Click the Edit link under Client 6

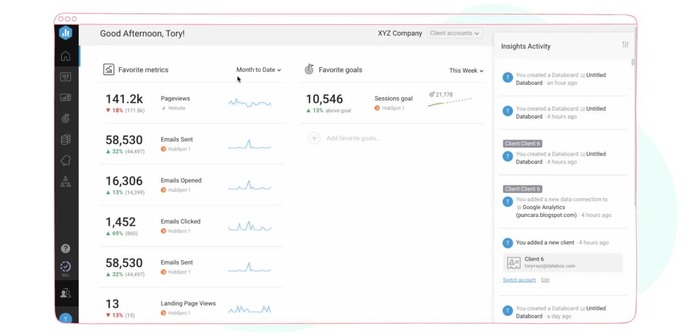point(545,280)
